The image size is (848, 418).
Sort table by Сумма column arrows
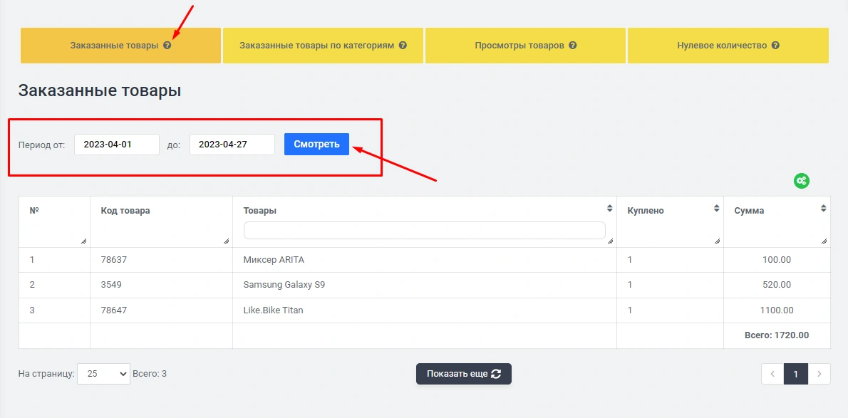point(824,209)
